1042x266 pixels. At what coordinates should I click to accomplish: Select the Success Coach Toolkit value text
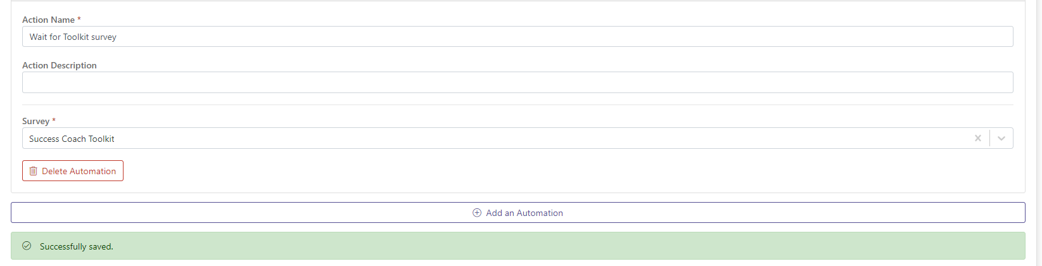[x=72, y=139]
